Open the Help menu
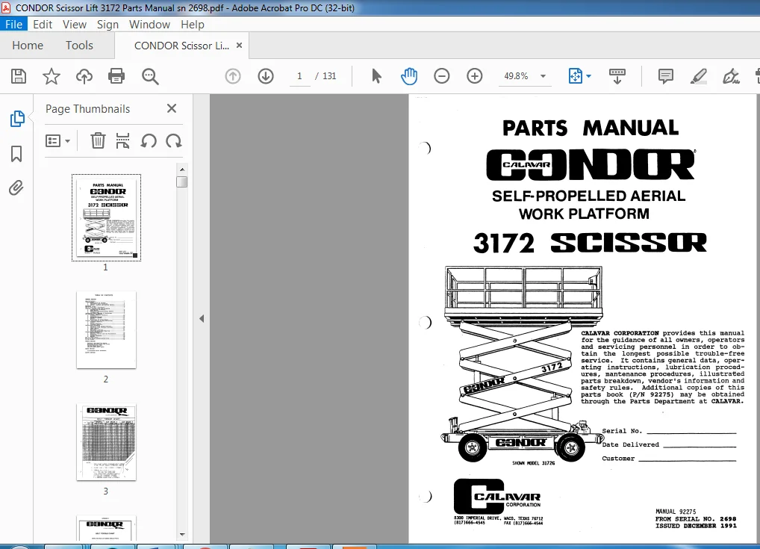This screenshot has height=549, width=760. click(x=193, y=24)
